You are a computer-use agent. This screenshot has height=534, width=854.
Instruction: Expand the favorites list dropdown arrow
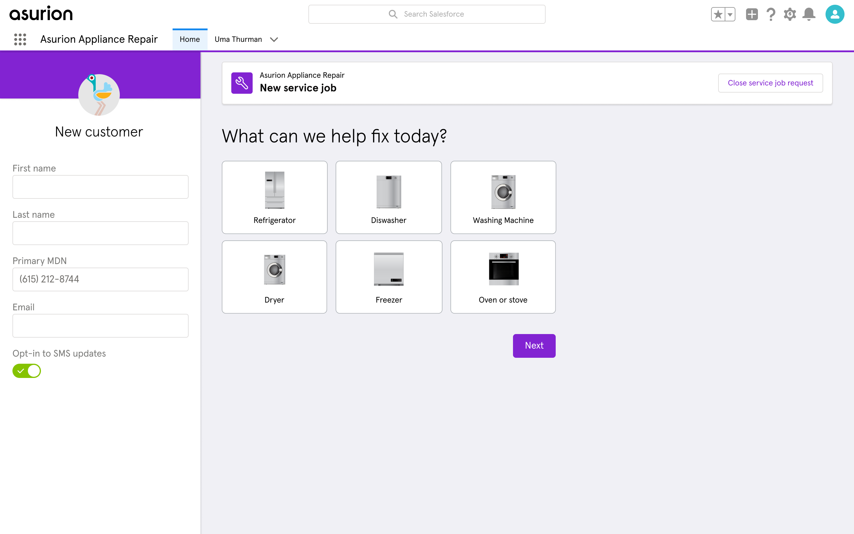pos(730,15)
